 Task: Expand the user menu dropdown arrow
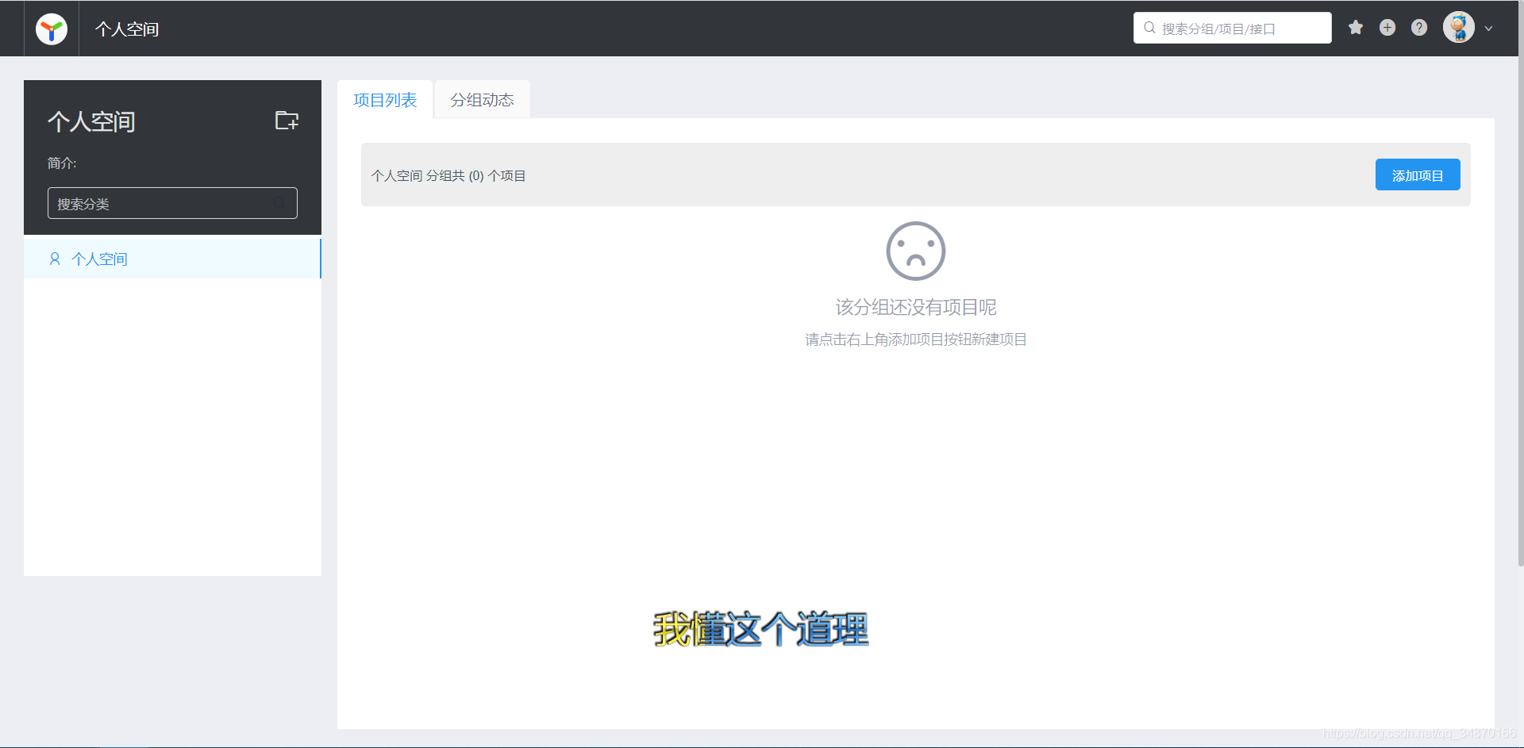coord(1489,29)
